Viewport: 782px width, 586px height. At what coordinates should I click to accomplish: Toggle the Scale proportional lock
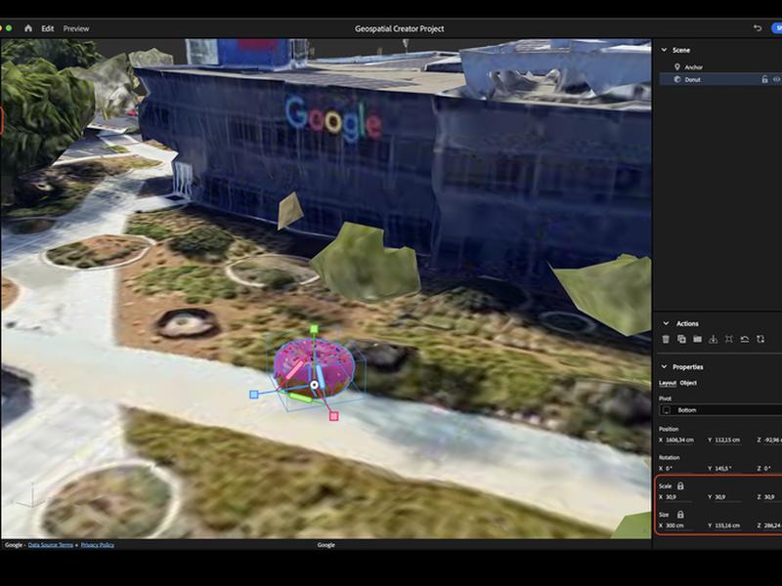pos(680,485)
